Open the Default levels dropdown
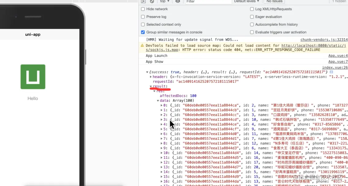The width and height of the screenshot is (348, 186). click(247, 1)
